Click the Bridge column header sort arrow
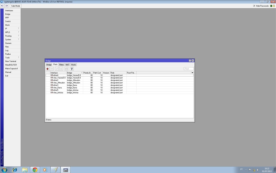Screen dimensions: 276x173 click(x=82, y=73)
